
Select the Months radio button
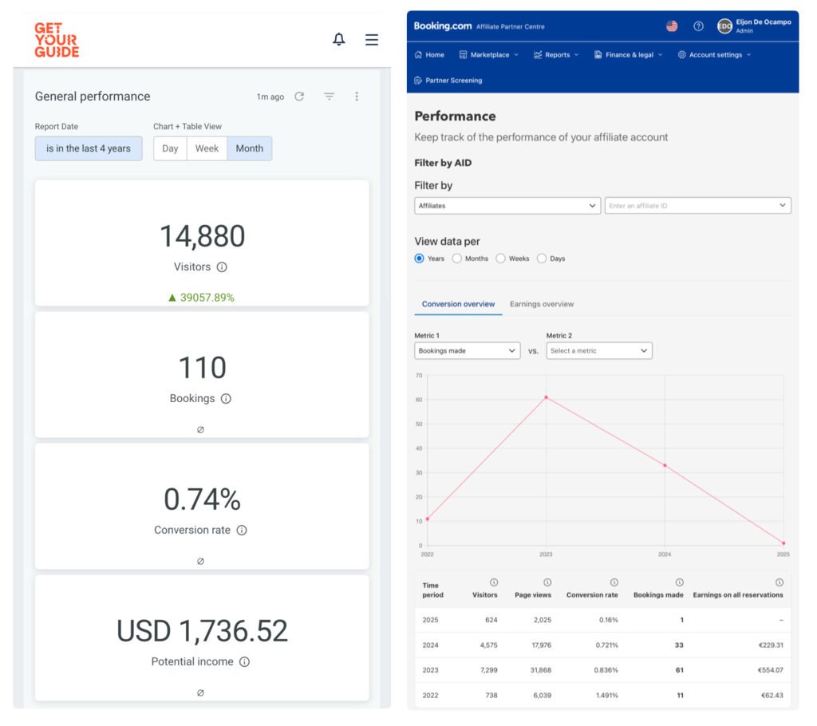[457, 258]
